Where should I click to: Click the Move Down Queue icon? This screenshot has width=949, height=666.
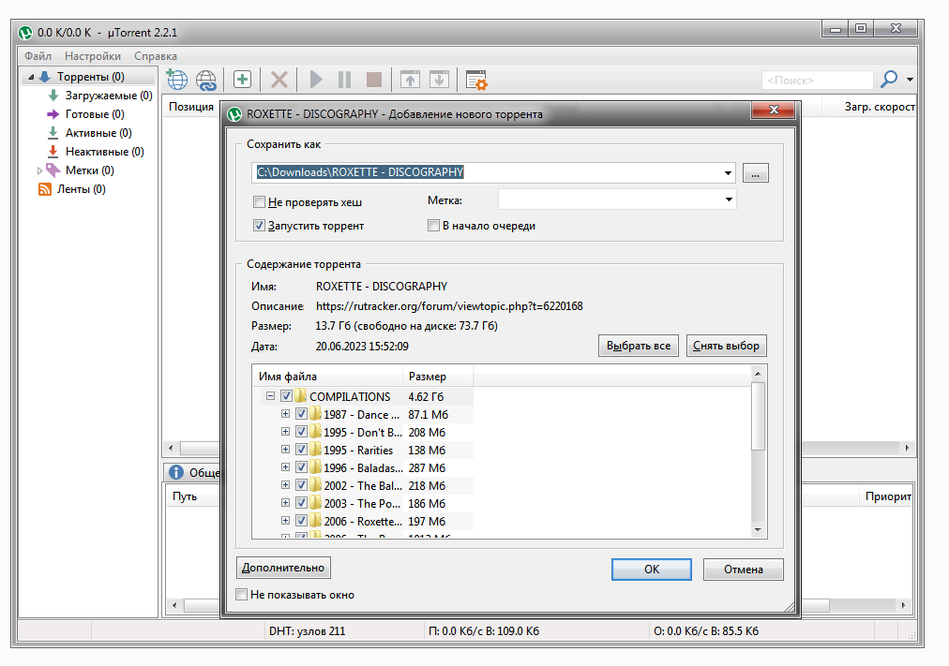pos(439,80)
